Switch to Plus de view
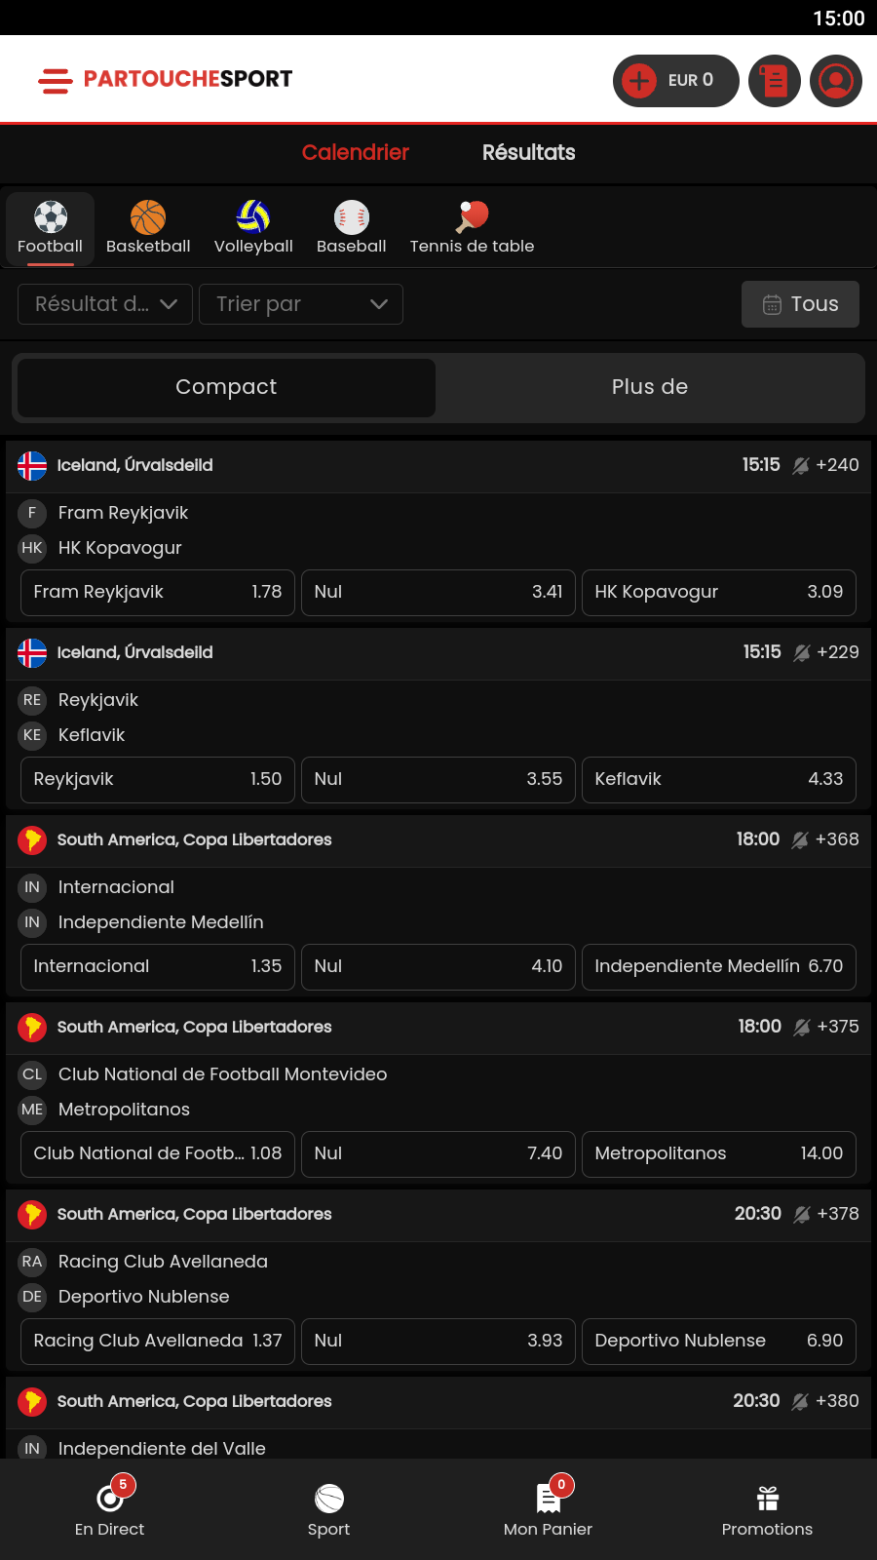The image size is (877, 1560). (650, 387)
